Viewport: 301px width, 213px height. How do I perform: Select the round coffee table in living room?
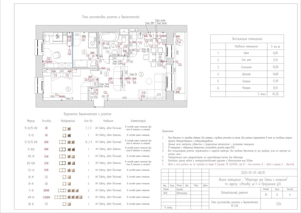(x=149, y=81)
